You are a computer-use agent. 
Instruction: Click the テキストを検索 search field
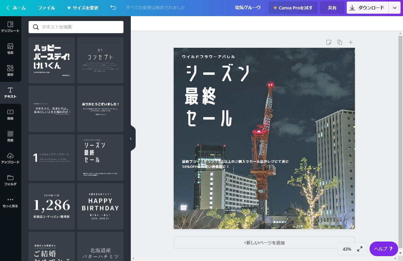(76, 27)
